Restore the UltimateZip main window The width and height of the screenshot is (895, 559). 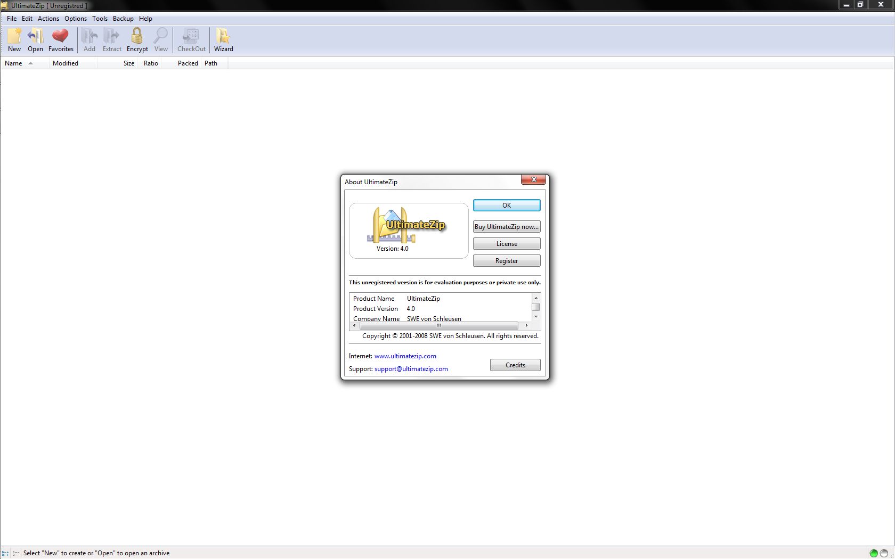click(860, 5)
